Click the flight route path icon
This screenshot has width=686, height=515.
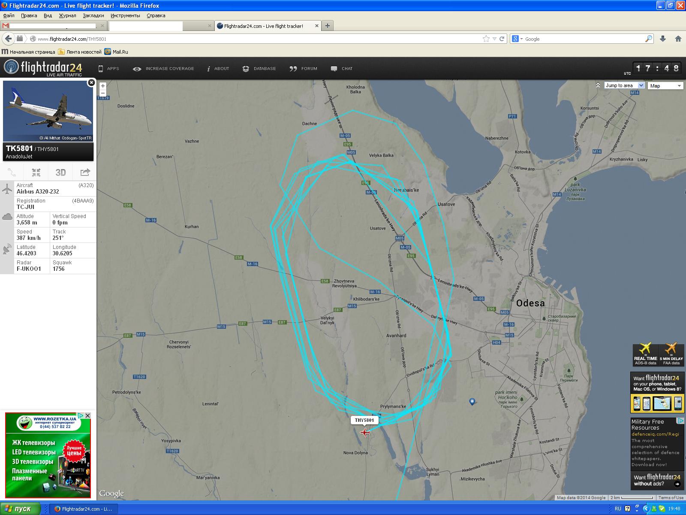[x=12, y=173]
